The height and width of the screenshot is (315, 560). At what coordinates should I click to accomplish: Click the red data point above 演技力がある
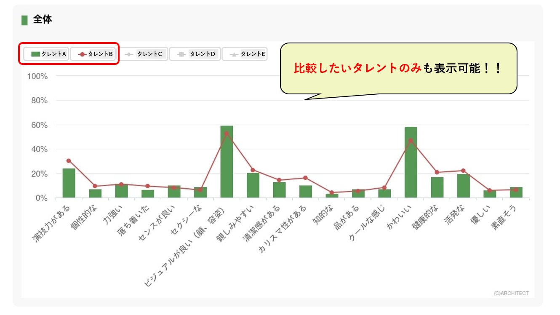69,160
